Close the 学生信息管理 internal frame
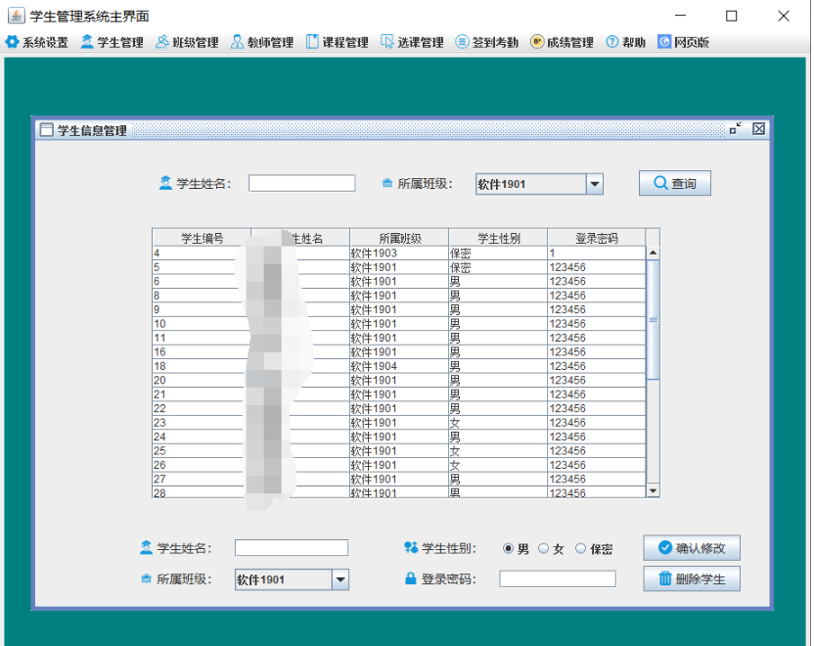This screenshot has width=814, height=646. [x=758, y=129]
